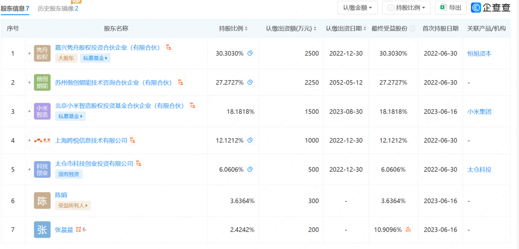Viewport: 519px width, 249px height.
Task: Click the 2.4242% shareholding ratio in row 7
Action: 242,230
